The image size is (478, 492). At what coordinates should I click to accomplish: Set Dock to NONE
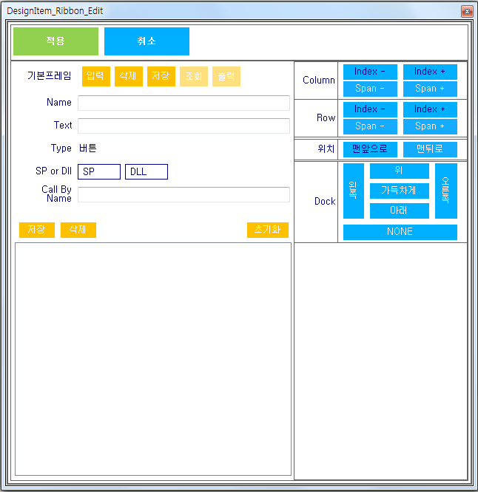pyautogui.click(x=400, y=232)
